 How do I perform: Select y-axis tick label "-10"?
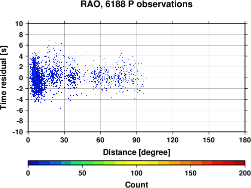pos(18,132)
